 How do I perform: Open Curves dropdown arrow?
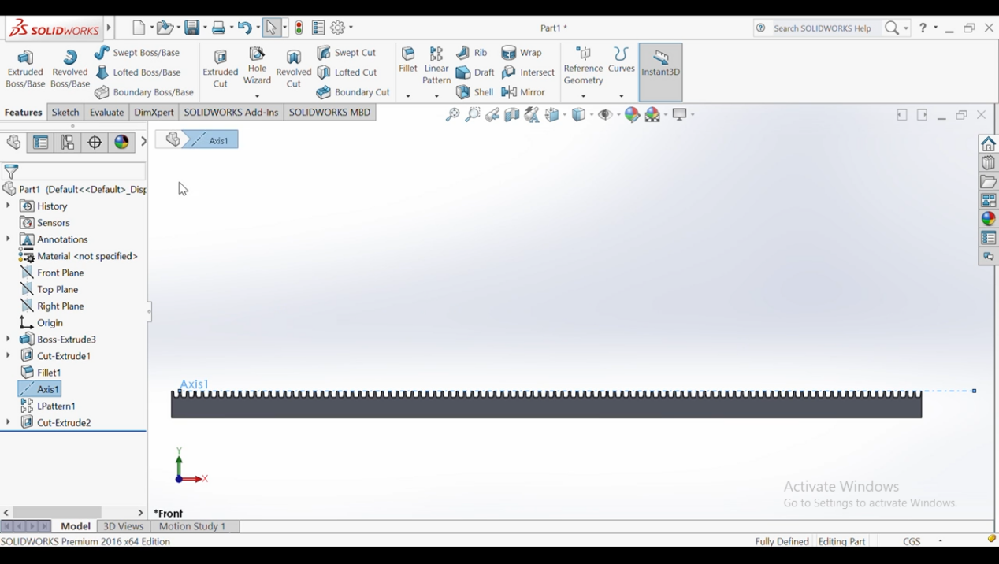(622, 96)
